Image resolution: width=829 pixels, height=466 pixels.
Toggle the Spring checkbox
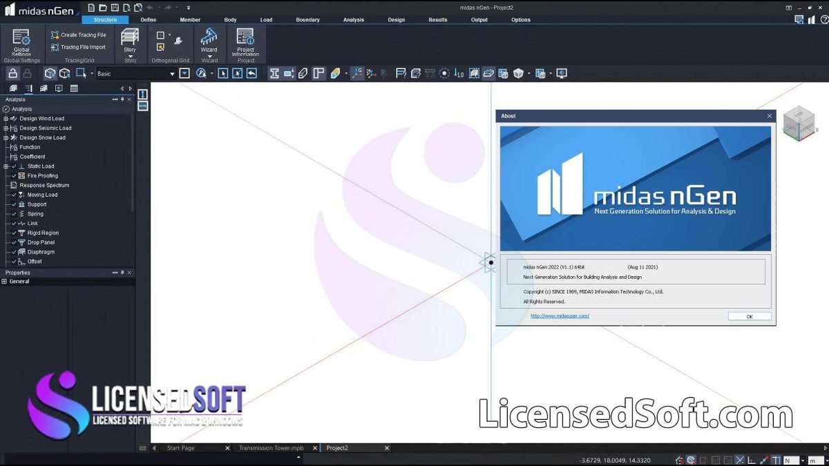tap(14, 214)
